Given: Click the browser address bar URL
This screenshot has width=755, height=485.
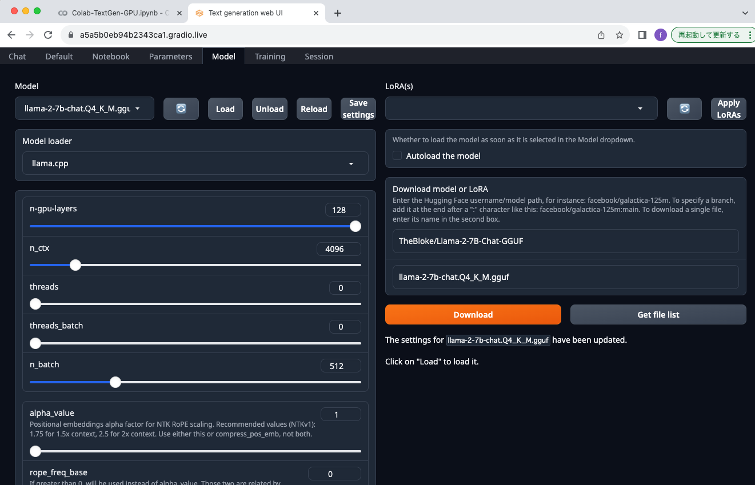Looking at the screenshot, I should tap(143, 35).
